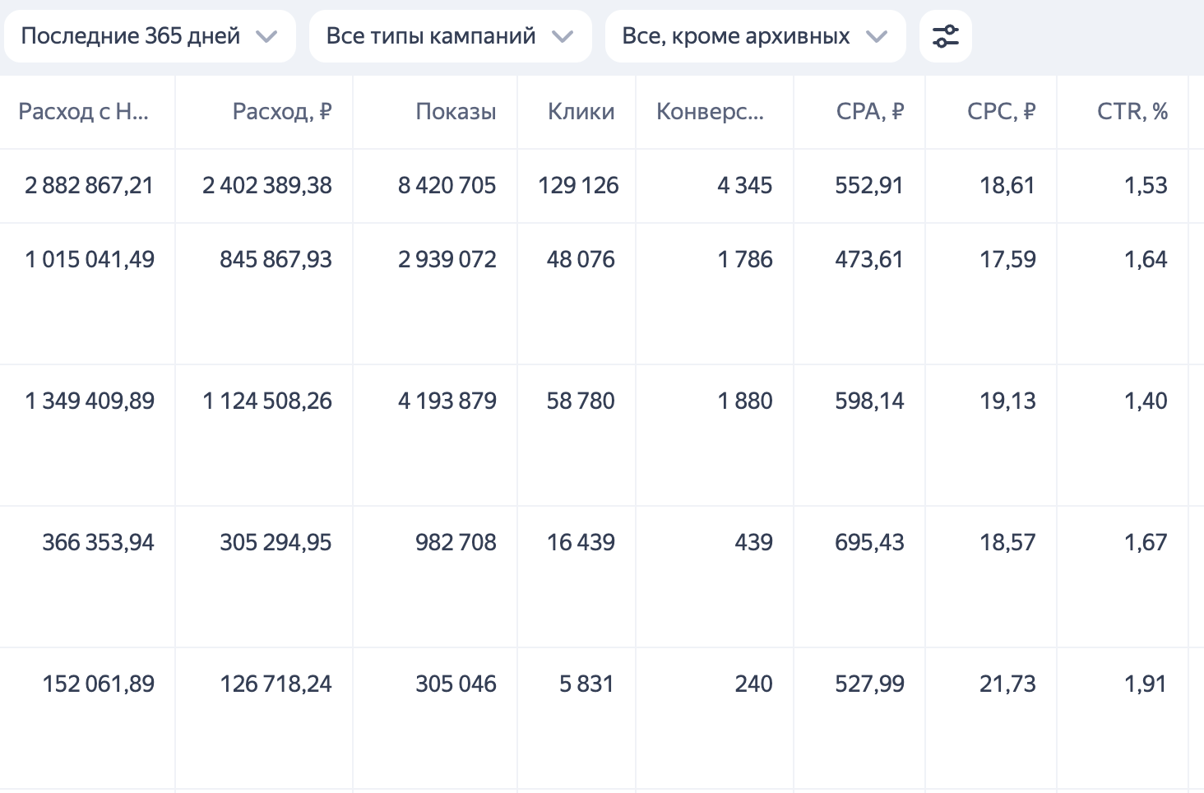Click the 'Показы' column header
Viewport: 1204px width, 793px height.
[x=456, y=112]
